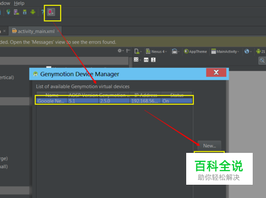Viewport: 266px width, 198px height.
Task: Click the AOSP Version column header
Action: 83,95
